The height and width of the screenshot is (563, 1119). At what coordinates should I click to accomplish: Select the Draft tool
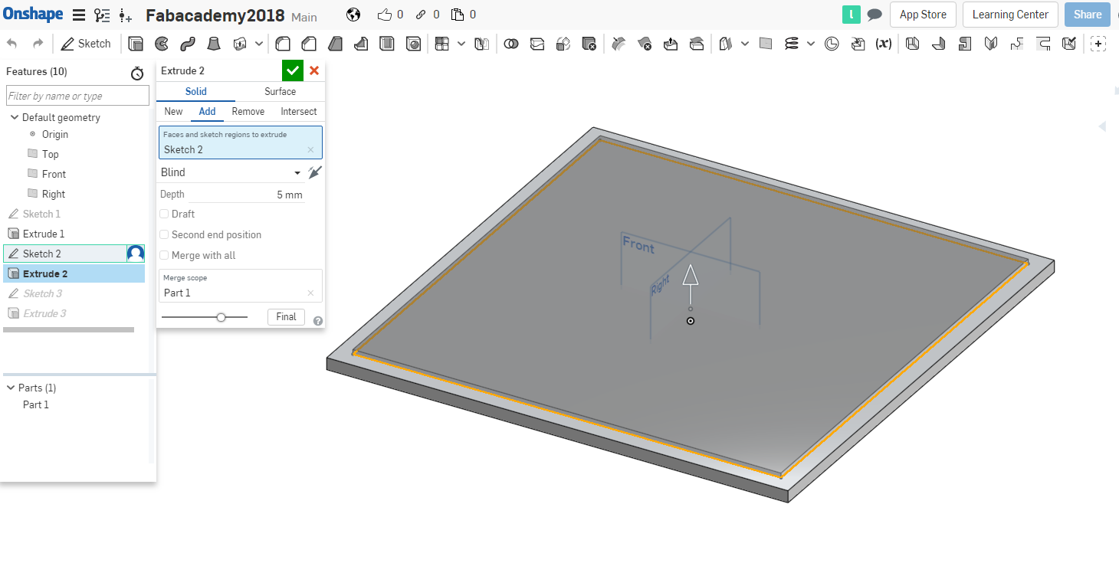pyautogui.click(x=335, y=44)
